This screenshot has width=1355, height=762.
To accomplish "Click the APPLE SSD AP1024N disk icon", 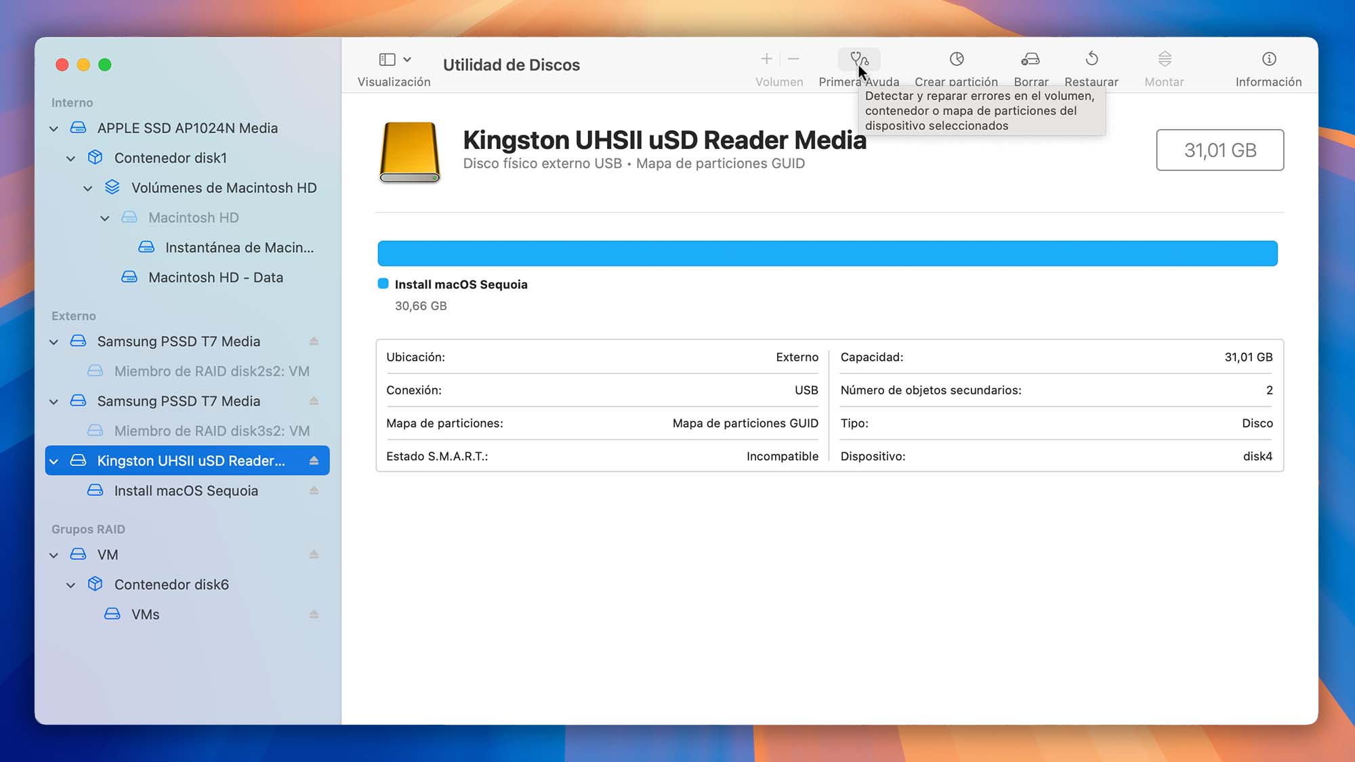I will 79,128.
